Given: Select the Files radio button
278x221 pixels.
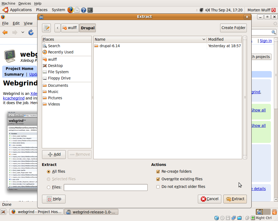Looking at the screenshot, I should coord(48,187).
